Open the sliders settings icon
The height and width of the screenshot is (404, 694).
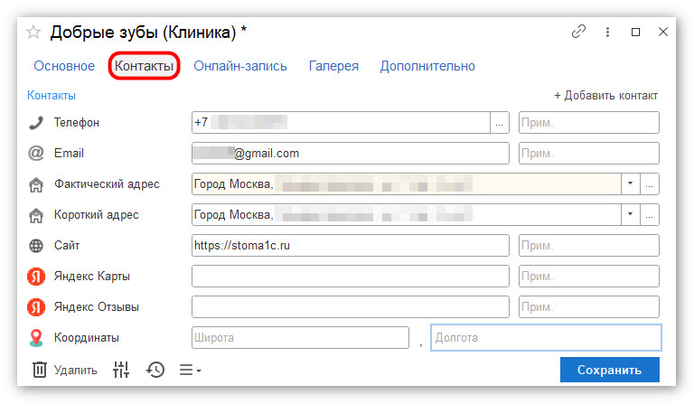[x=121, y=370]
